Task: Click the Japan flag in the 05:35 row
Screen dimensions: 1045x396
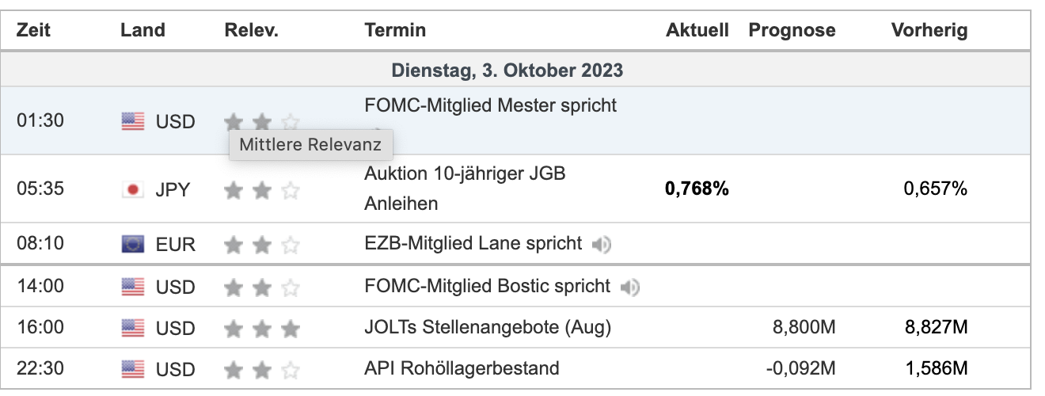Action: coord(133,190)
